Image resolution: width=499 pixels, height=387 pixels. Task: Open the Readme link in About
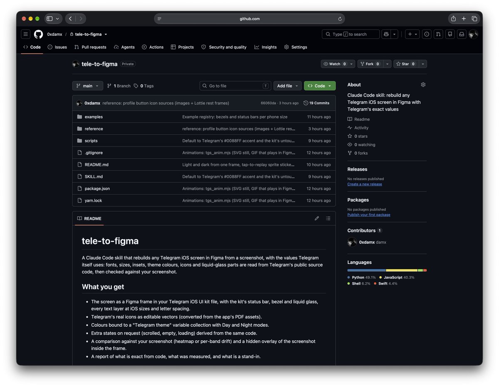coord(358,119)
